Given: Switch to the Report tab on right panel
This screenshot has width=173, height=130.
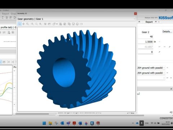Looking at the screenshot, I should tap(149, 22).
